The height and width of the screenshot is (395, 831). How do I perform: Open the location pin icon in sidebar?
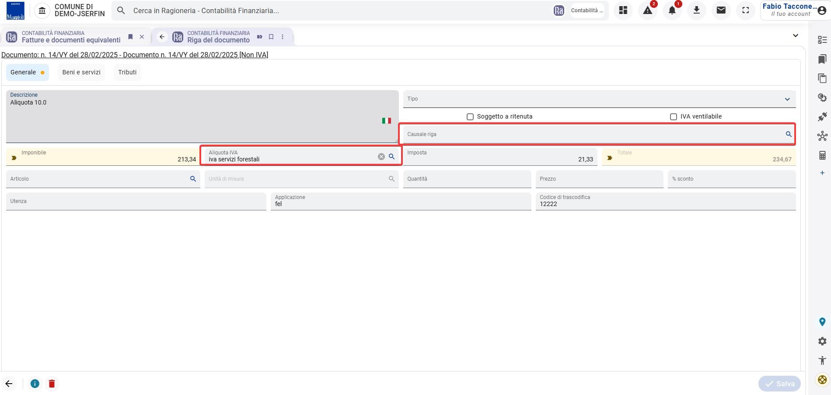[822, 322]
